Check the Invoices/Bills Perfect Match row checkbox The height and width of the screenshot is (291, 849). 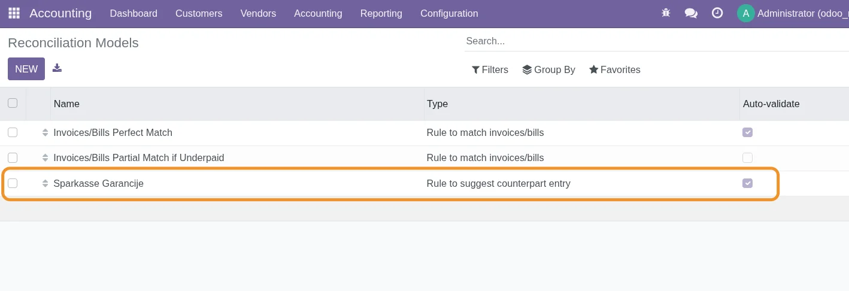pyautogui.click(x=13, y=132)
